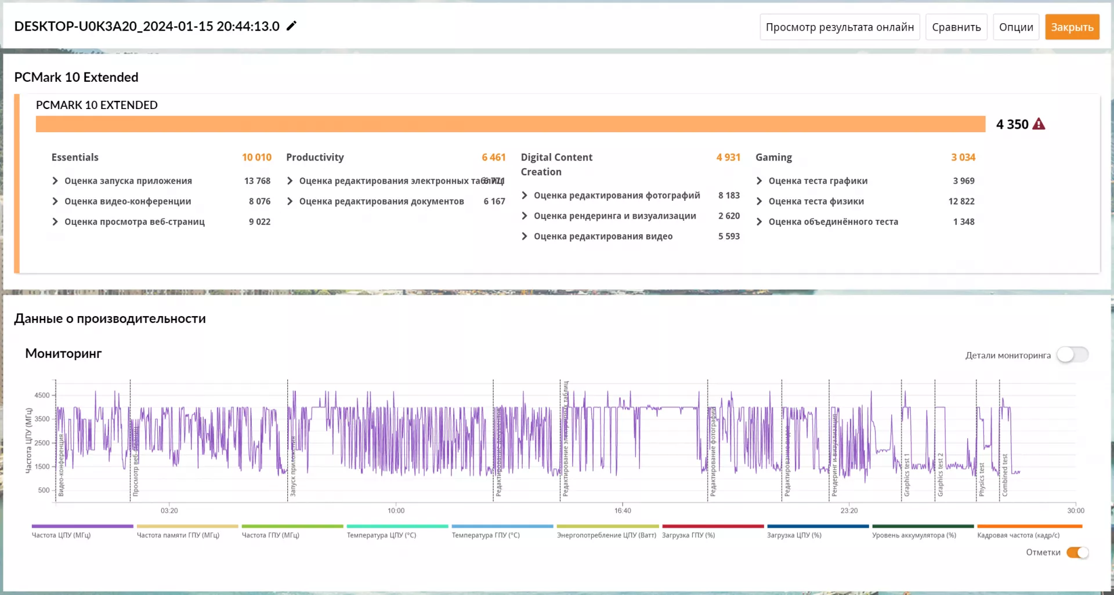Screen dimensions: 1114x595
Task: Expand Оценка теста графики row
Action: click(x=865, y=181)
